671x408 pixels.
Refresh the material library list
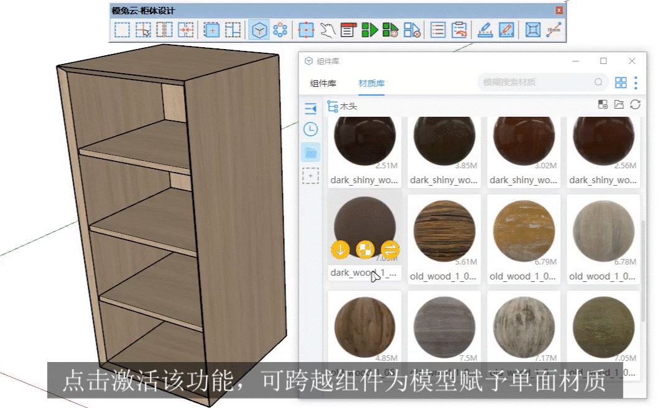click(635, 105)
